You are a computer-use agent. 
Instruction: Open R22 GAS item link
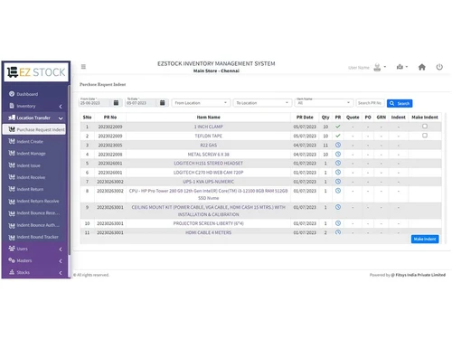[209, 146]
